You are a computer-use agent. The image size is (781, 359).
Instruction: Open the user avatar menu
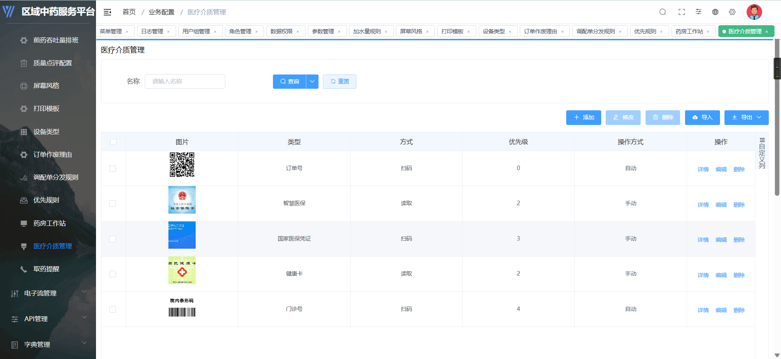coord(754,12)
